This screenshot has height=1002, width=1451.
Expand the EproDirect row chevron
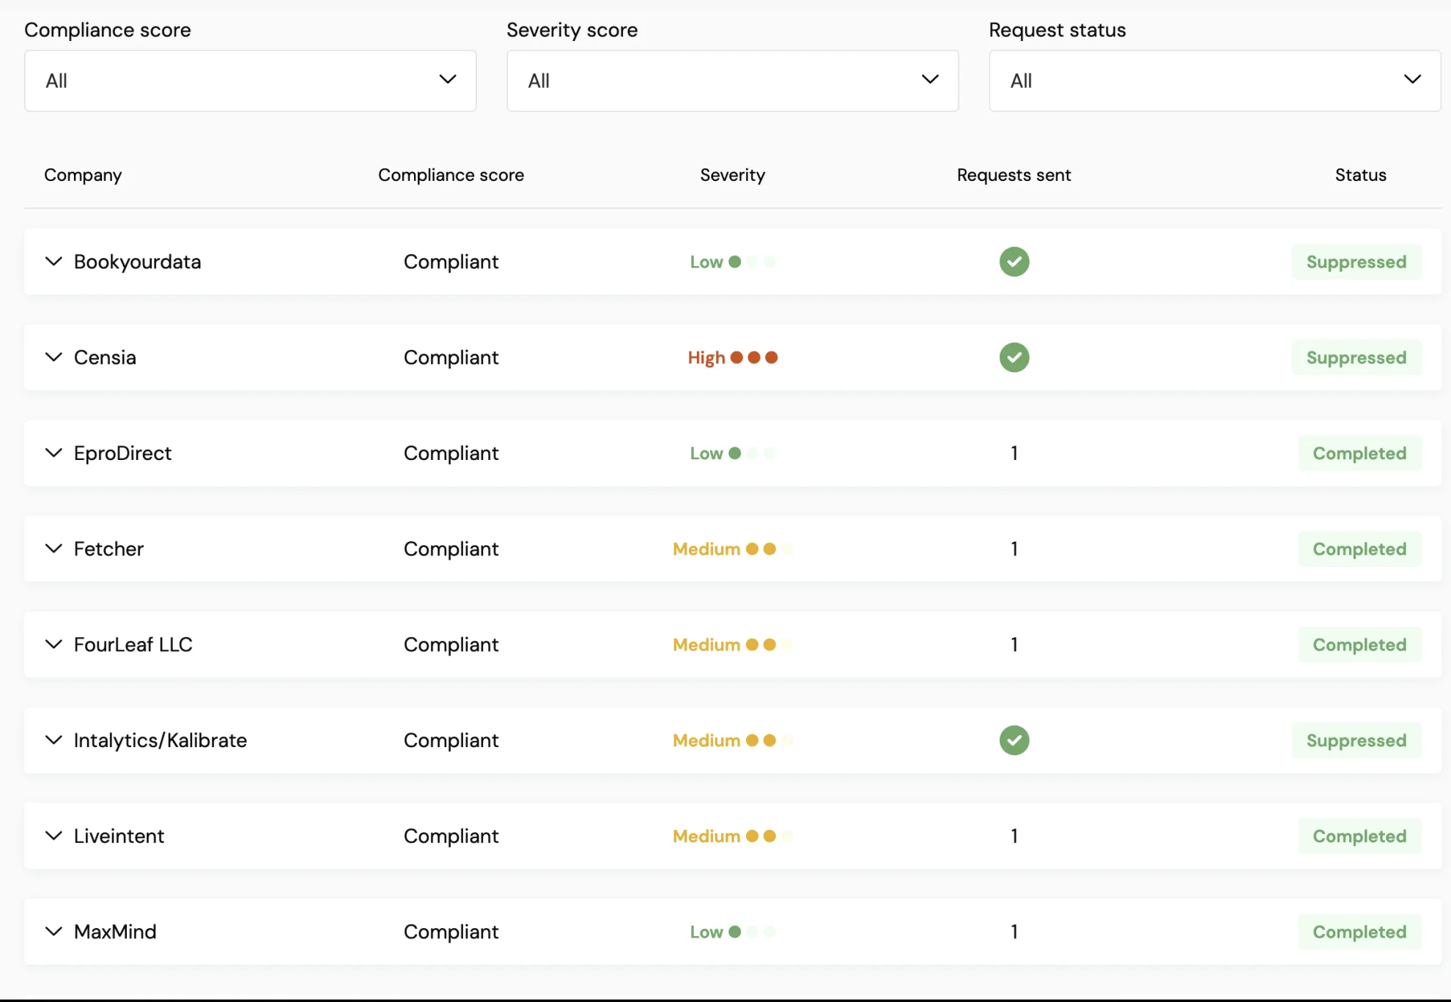pos(53,453)
